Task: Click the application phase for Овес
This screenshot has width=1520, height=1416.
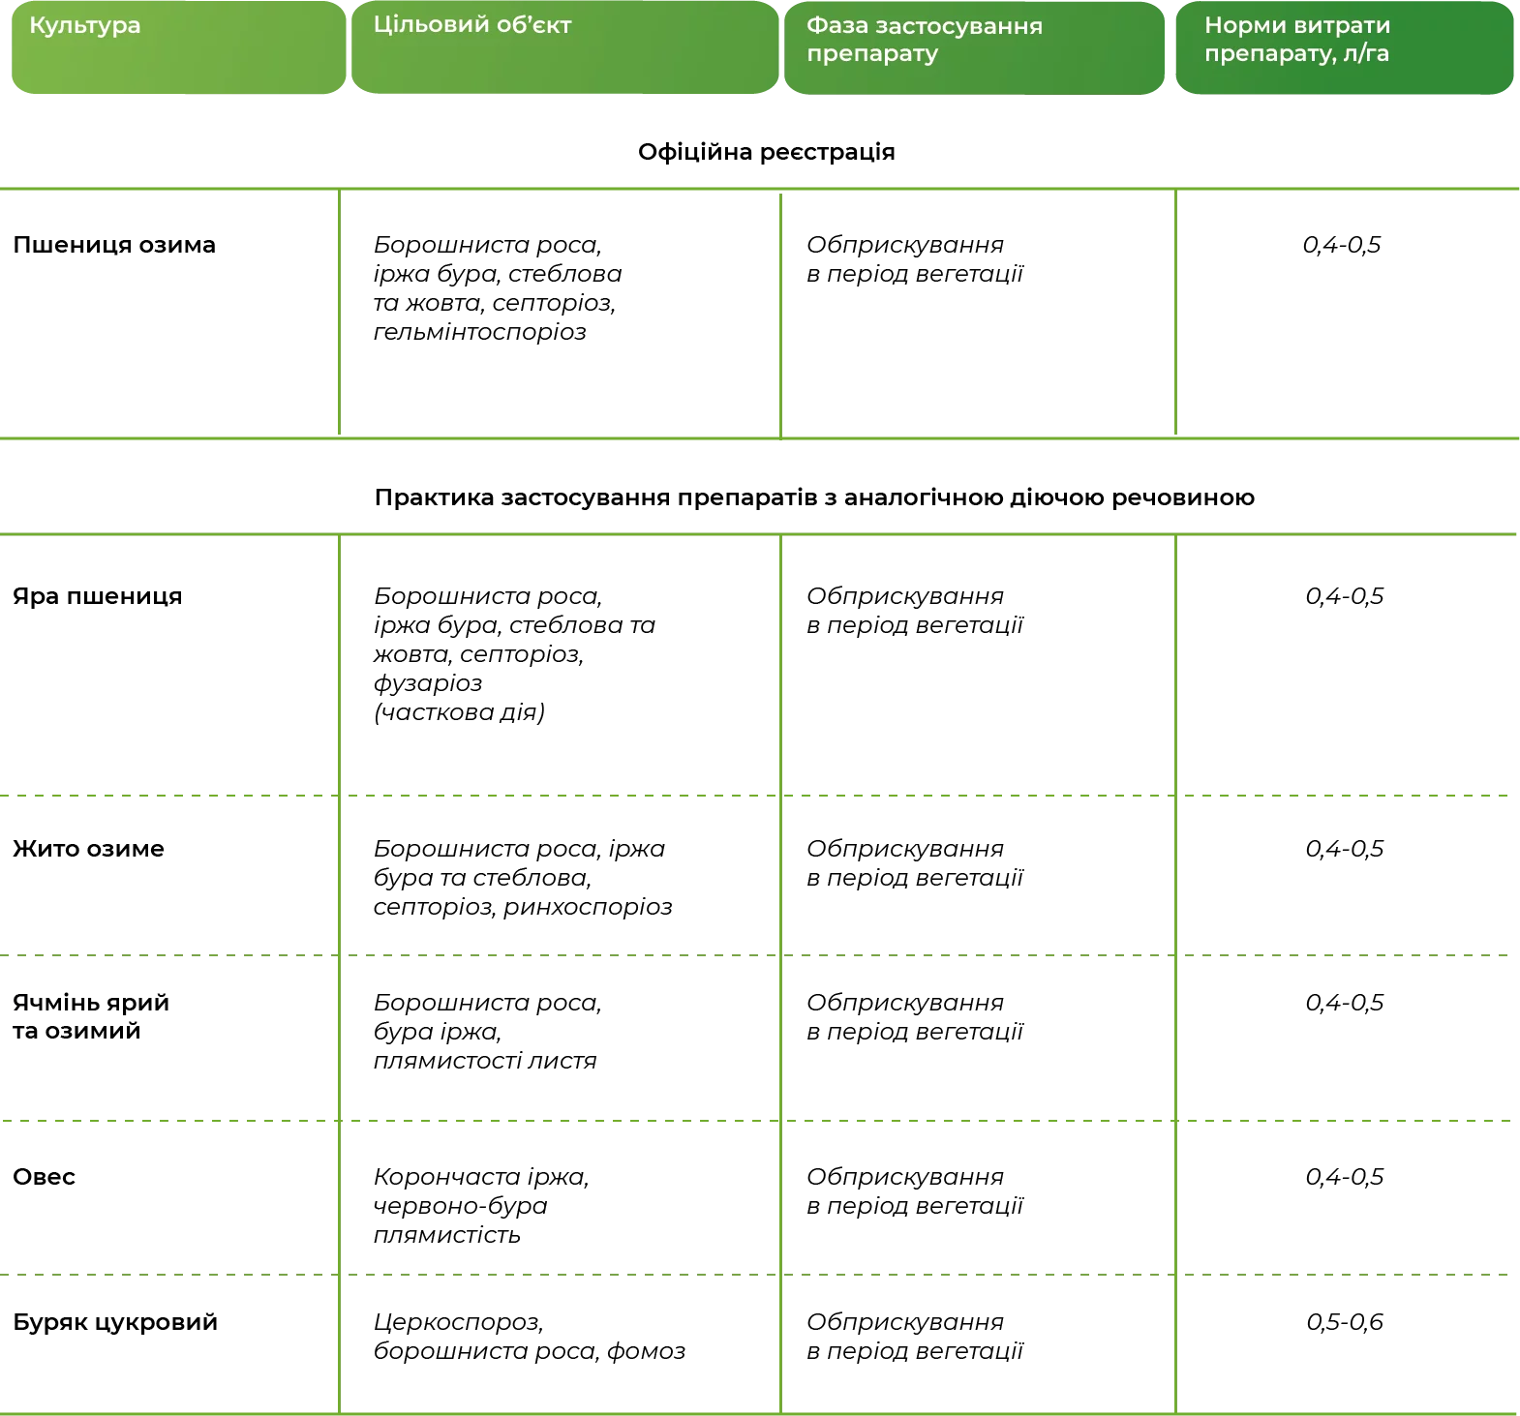Action: pos(915,1191)
